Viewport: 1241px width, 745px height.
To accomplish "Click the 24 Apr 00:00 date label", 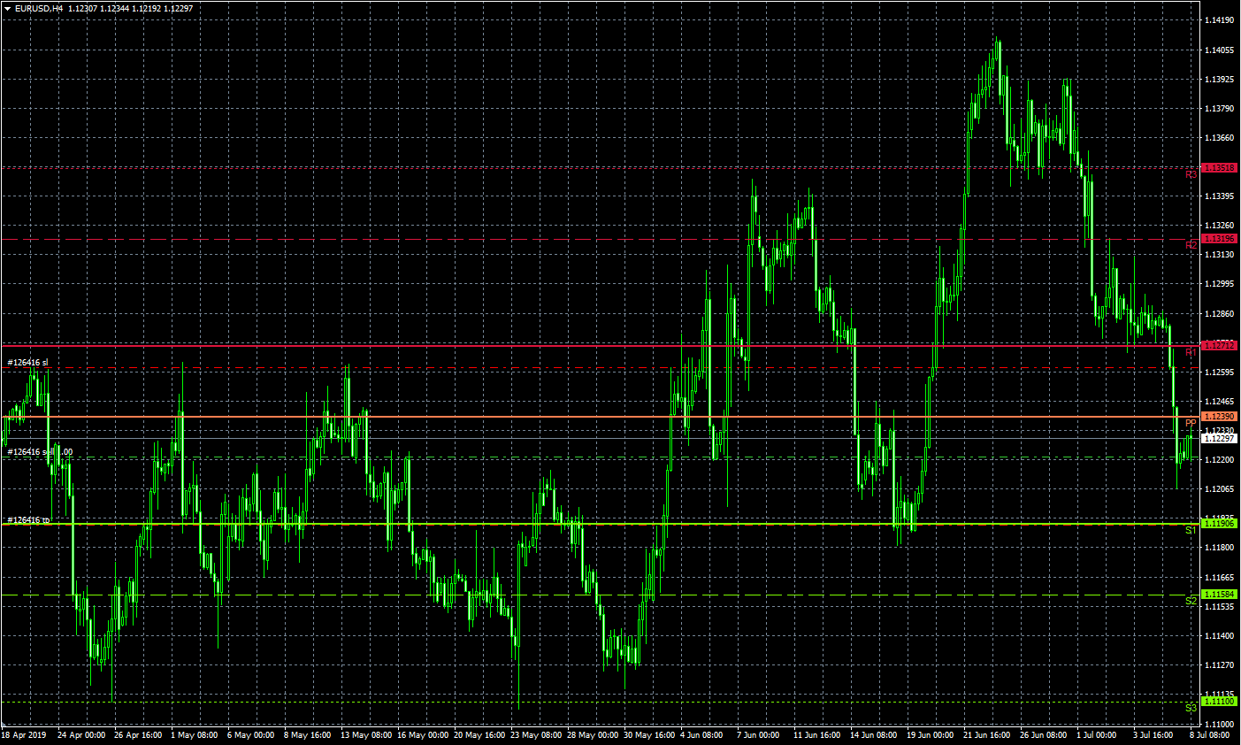I will [x=81, y=735].
